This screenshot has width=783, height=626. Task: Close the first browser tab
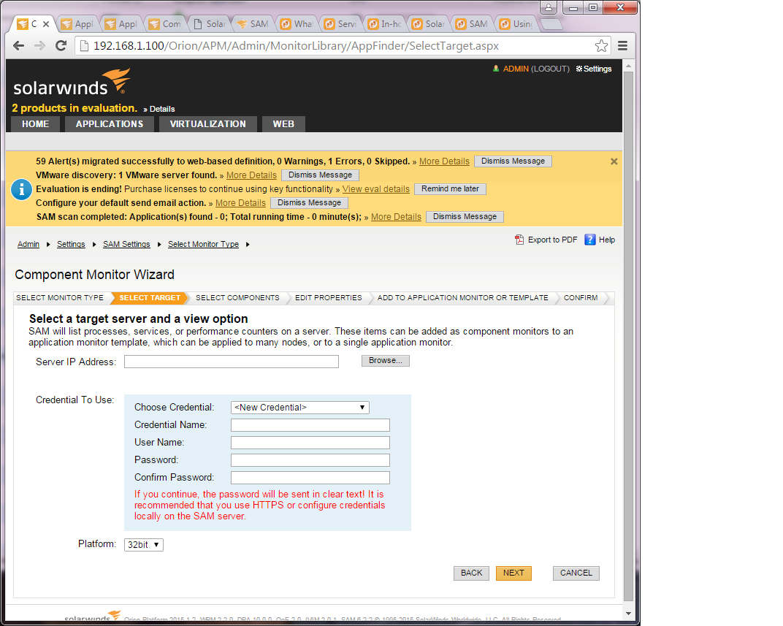point(46,23)
